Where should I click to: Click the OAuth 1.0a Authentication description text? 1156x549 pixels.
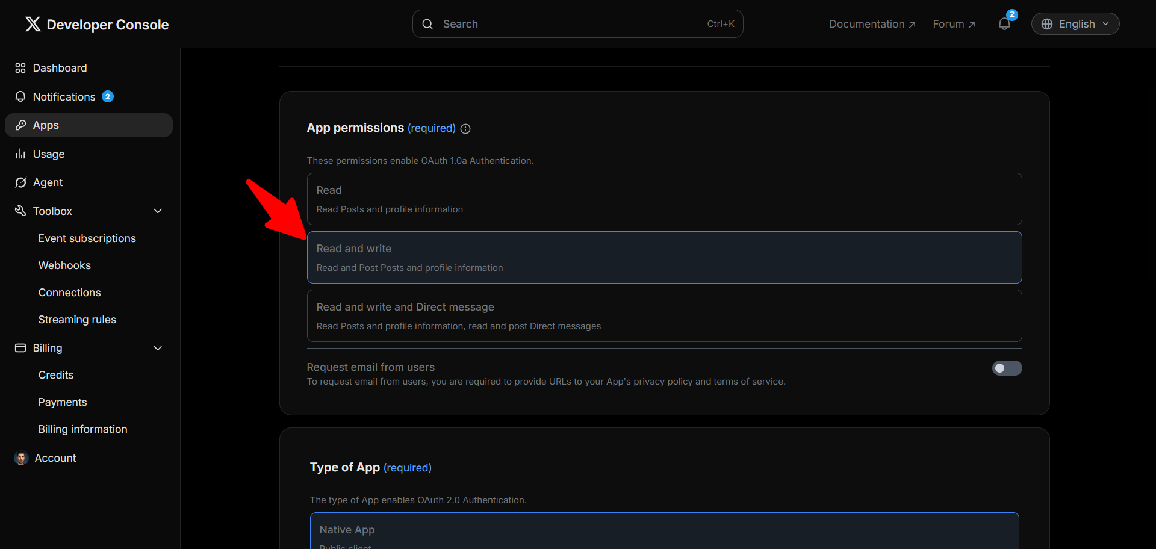coord(420,161)
